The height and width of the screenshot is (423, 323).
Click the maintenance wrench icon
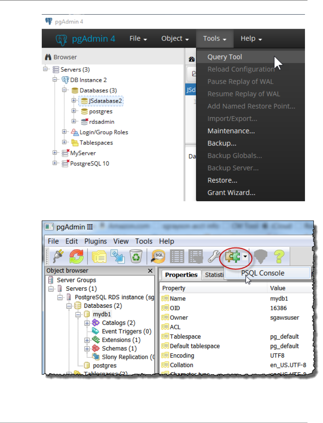pyautogui.click(x=214, y=256)
